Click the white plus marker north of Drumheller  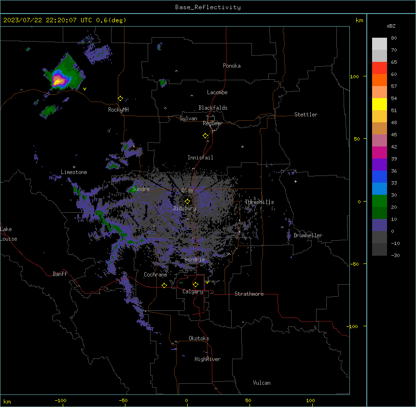295,181
